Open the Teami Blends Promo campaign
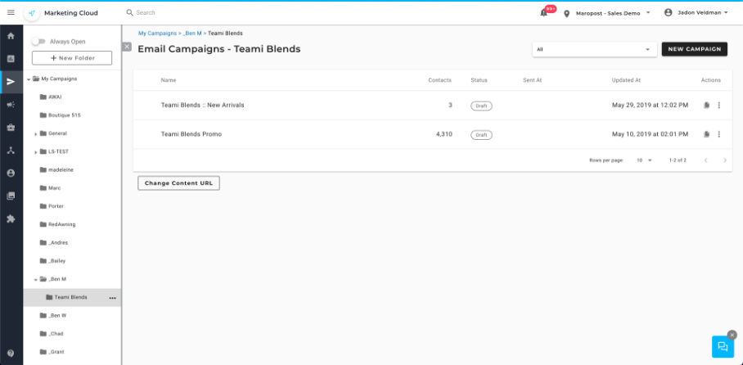Screen dimensions: 743x365 click(x=191, y=134)
